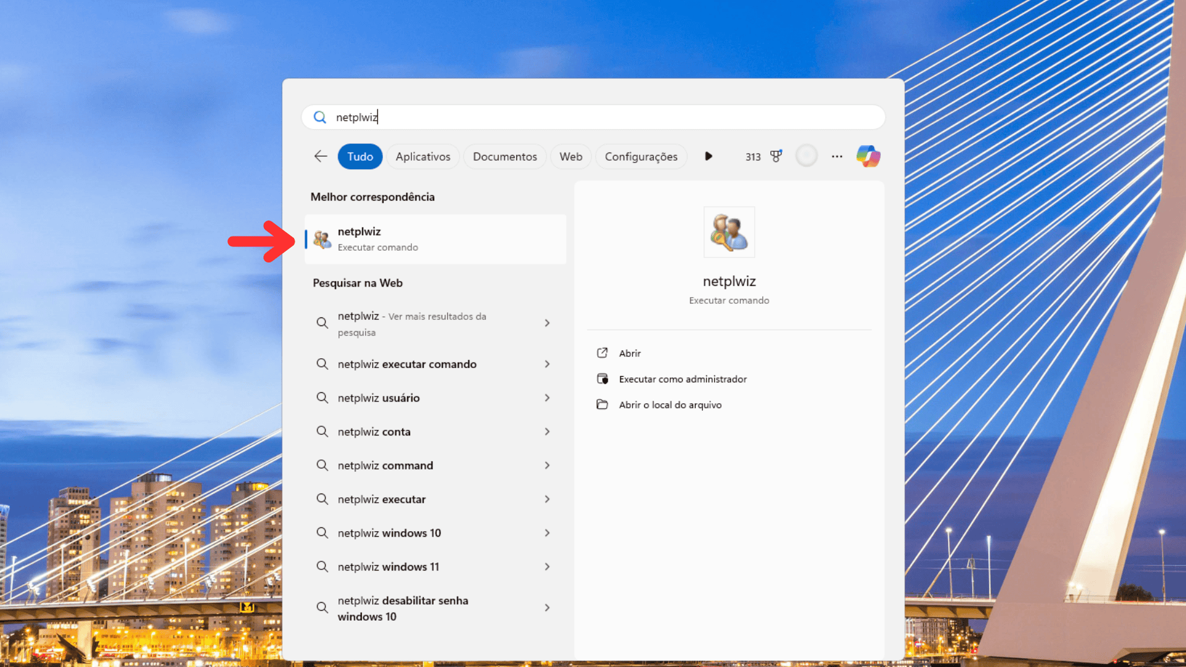The image size is (1186, 667).
Task: Select the Tudo filter tab
Action: click(x=360, y=157)
